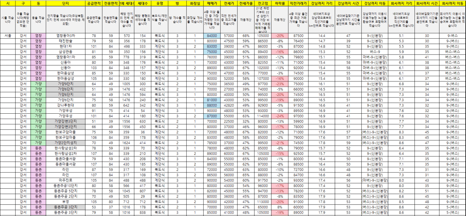Click the 5.1 회사까지 거리 cell
The width and height of the screenshot is (466, 216).
(401, 36)
